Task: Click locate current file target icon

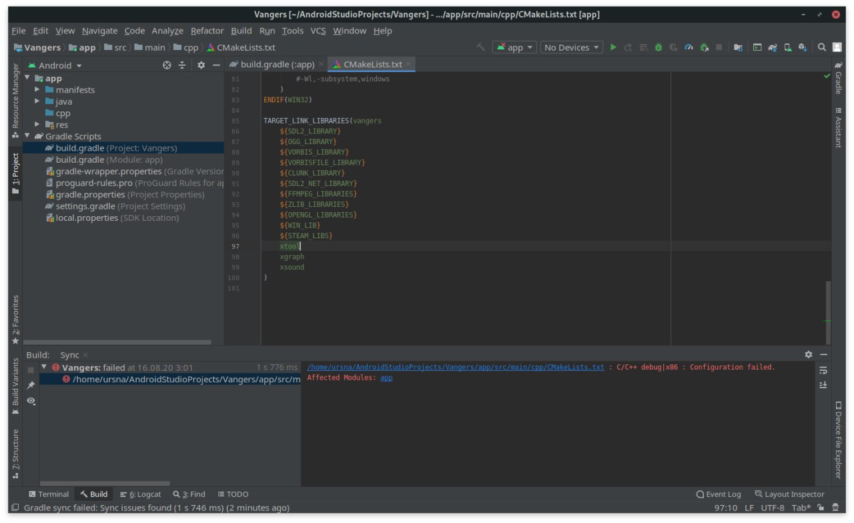Action: click(167, 65)
